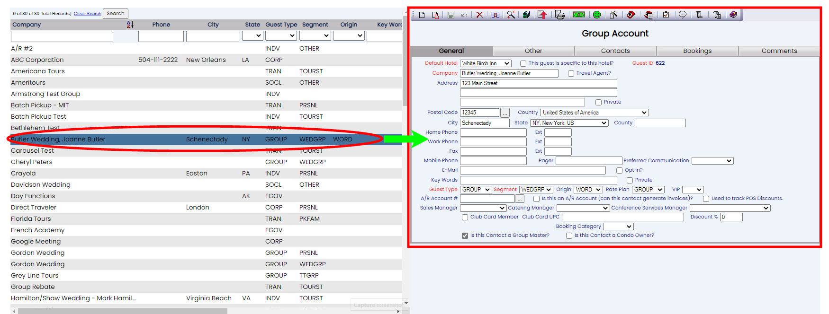Enable the Club Card Member checkbox
The width and height of the screenshot is (829, 314).
(465, 217)
